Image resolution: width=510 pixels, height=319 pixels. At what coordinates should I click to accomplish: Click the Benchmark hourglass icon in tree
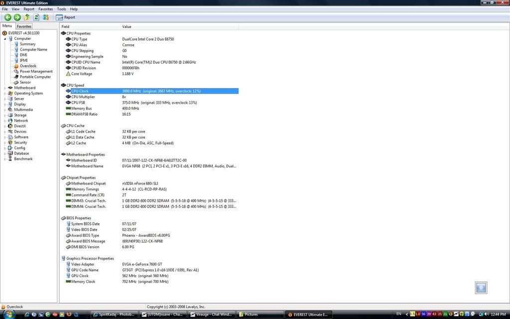(x=10, y=159)
